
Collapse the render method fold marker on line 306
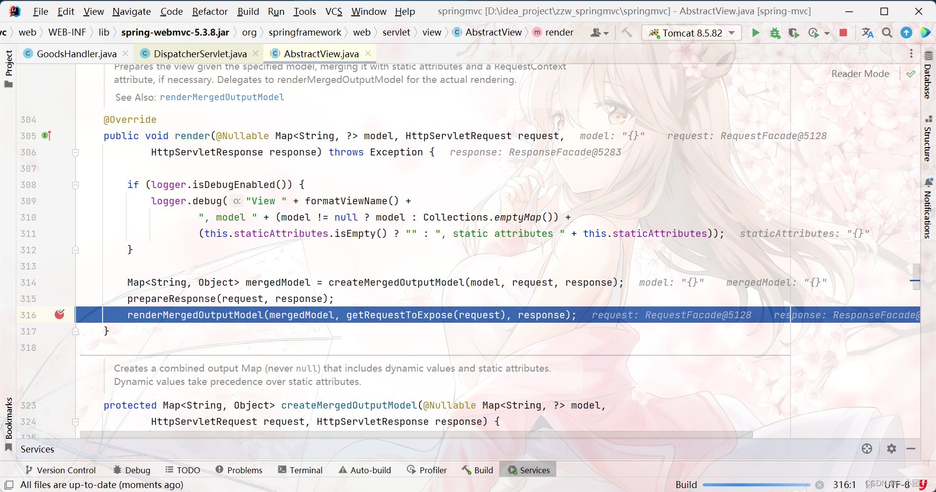[x=75, y=152]
